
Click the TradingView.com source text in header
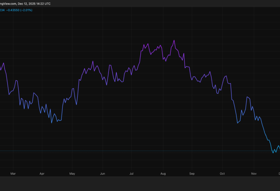click(8, 4)
